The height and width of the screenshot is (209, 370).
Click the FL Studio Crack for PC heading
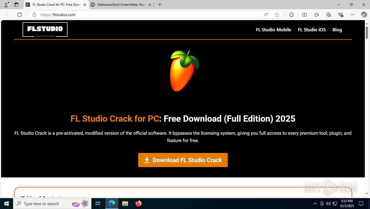click(x=183, y=119)
